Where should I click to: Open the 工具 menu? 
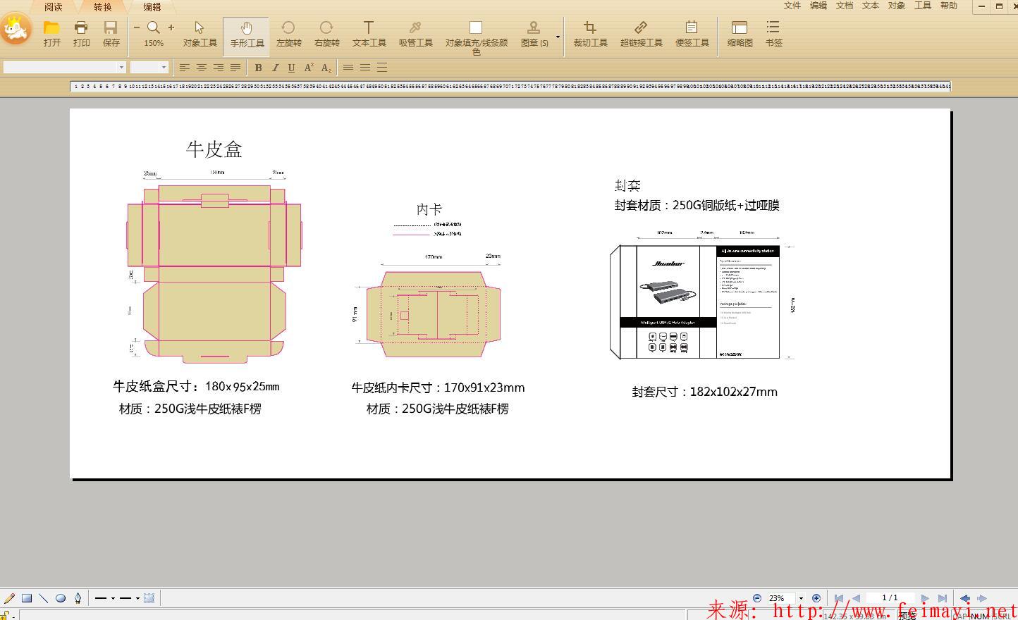pyautogui.click(x=922, y=5)
